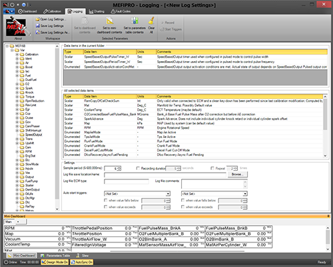This screenshot has height=267, width=333.
Task: Click the Sample period spinner arrows
Action: (x=119, y=169)
